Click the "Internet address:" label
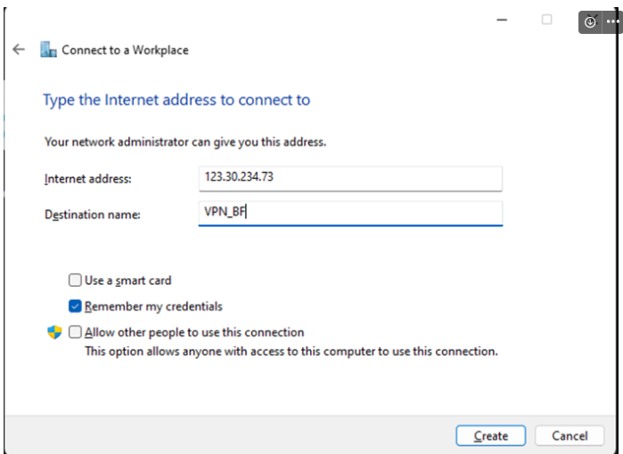The height and width of the screenshot is (454, 623). pos(87,179)
